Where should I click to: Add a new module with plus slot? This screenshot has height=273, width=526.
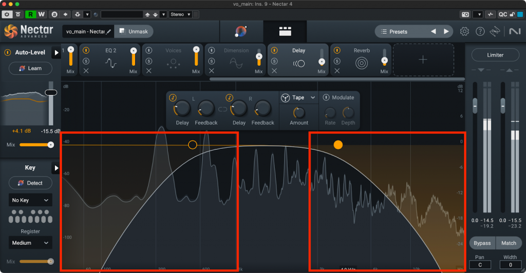pos(423,60)
